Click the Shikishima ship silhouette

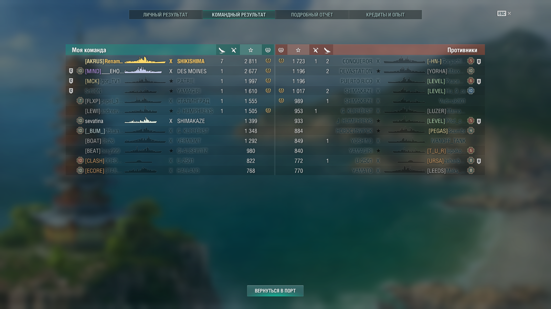point(145,60)
